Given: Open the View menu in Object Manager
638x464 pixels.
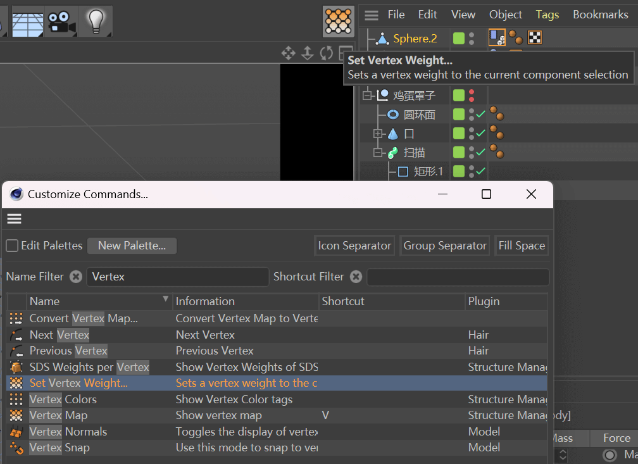Looking at the screenshot, I should [463, 15].
